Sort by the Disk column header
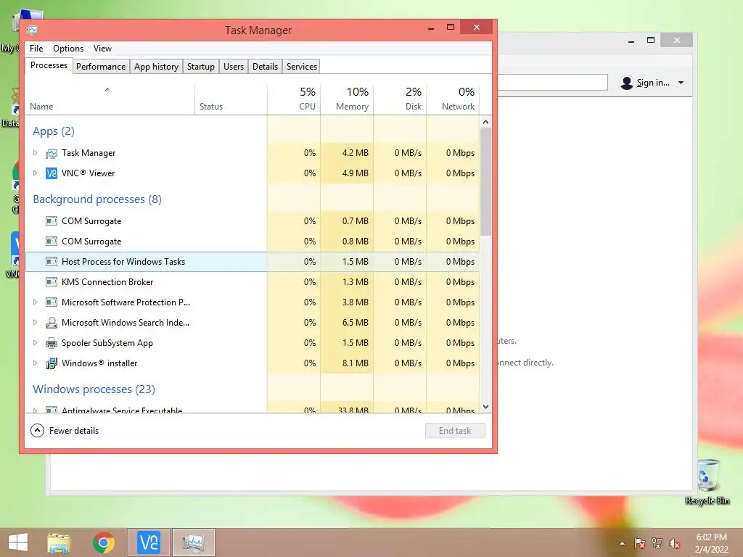The width and height of the screenshot is (743, 557). click(400, 100)
